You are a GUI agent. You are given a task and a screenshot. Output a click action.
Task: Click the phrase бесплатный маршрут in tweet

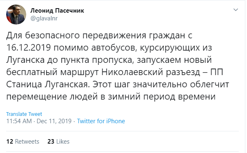(52, 72)
